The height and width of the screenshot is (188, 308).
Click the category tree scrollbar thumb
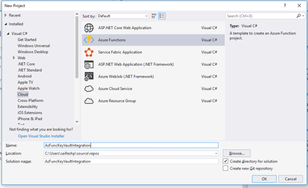point(77,47)
